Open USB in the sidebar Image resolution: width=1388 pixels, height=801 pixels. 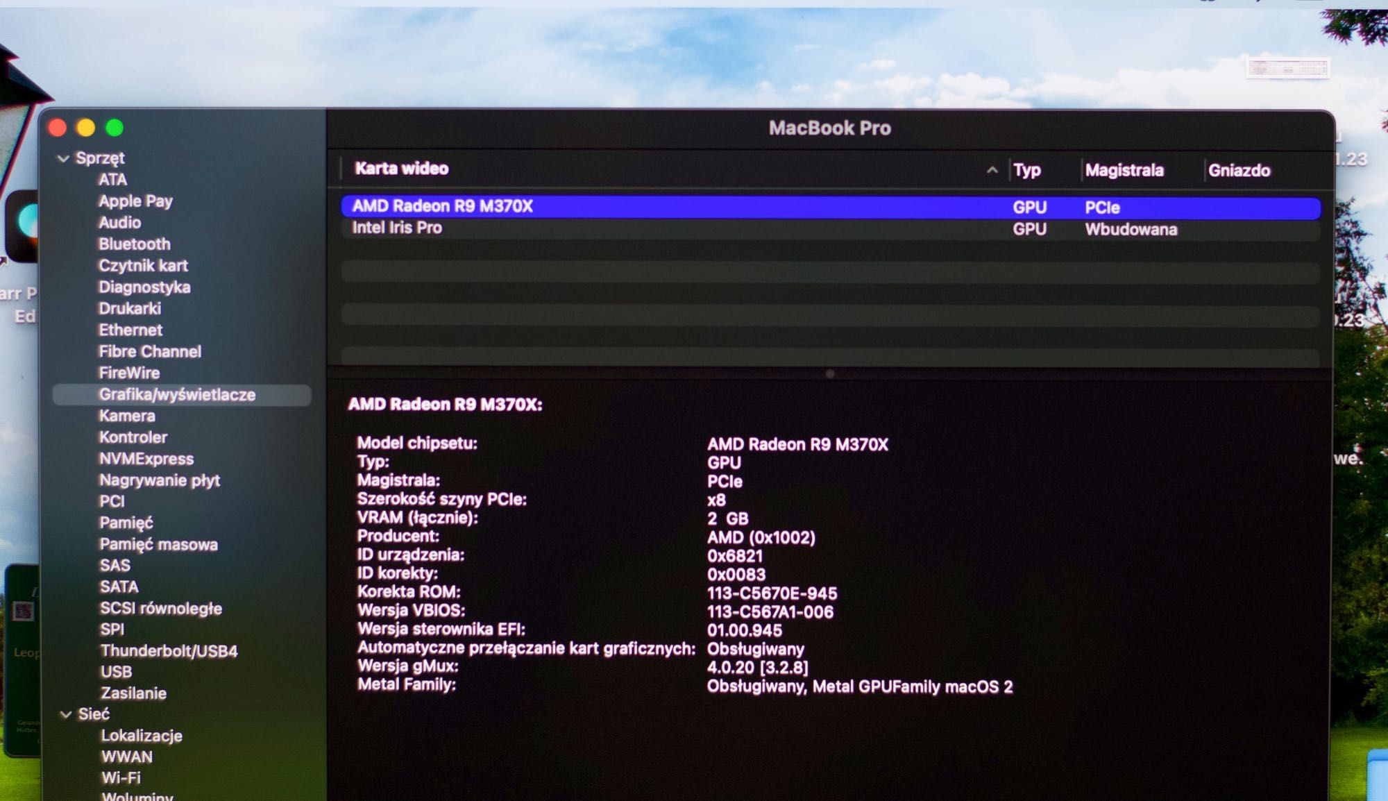tap(117, 672)
